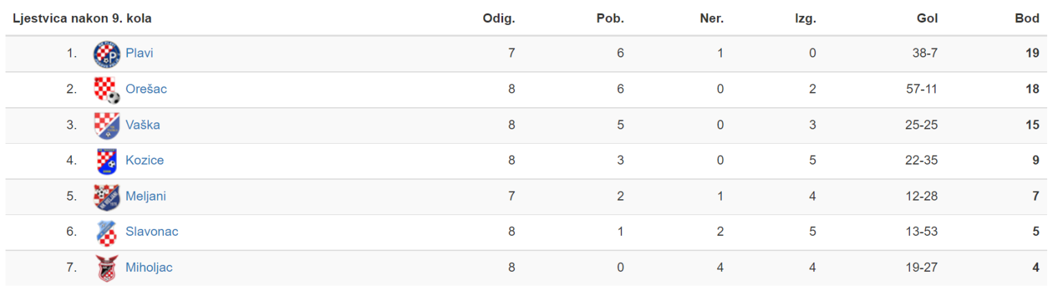
Task: Click the Ljestvica nakon 9. kola heading
Action: coord(82,19)
